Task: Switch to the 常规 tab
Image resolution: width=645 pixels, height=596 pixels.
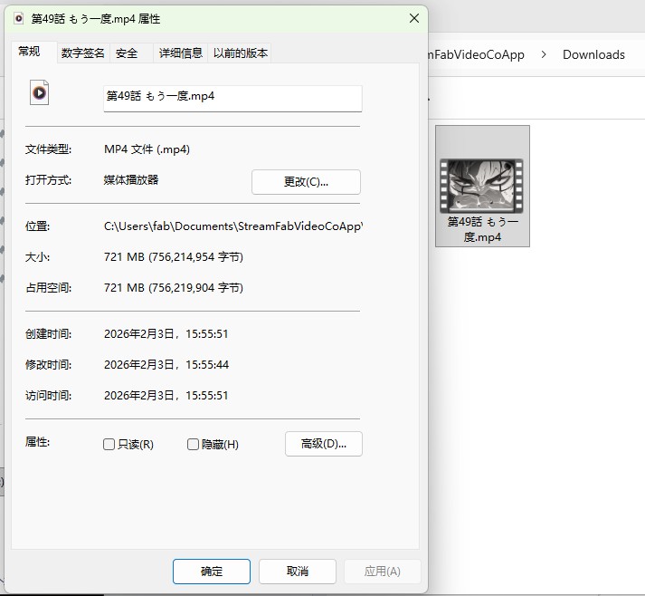Action: coord(29,52)
